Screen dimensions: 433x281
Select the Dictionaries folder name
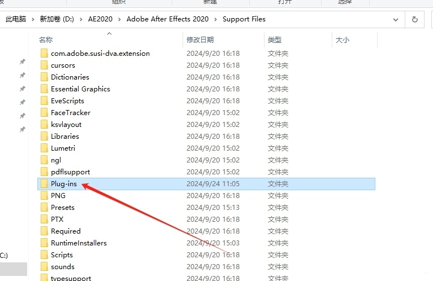tap(70, 77)
